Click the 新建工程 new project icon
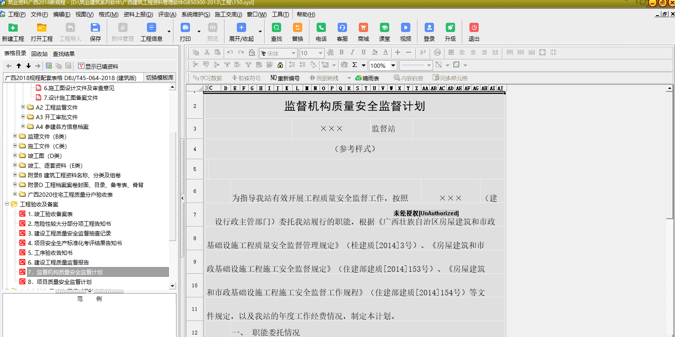Viewport: 675px width, 337px height. click(13, 28)
